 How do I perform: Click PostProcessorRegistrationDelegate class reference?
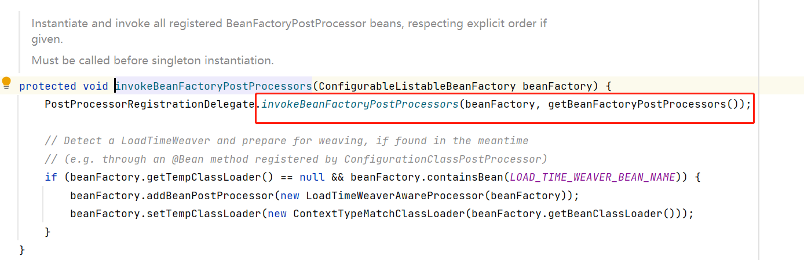tap(150, 105)
